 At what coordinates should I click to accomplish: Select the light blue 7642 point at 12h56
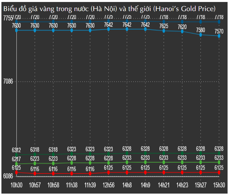tap(109, 29)
